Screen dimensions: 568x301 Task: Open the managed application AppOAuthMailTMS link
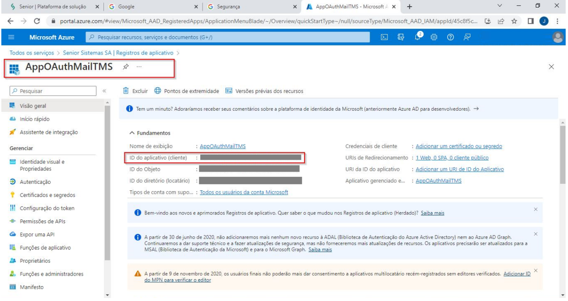point(439,181)
